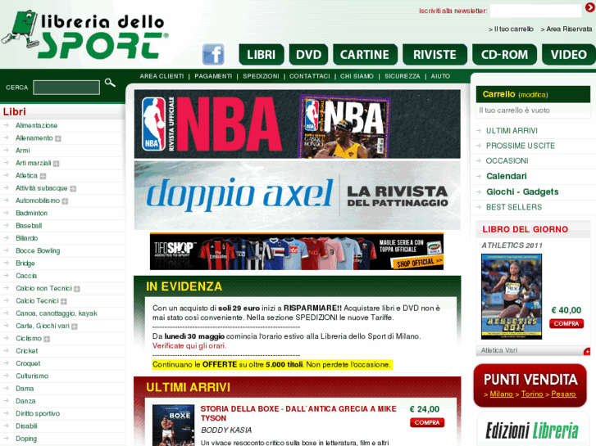Click Verificate qui gli orari link
This screenshot has height=446, width=596.
tap(189, 346)
